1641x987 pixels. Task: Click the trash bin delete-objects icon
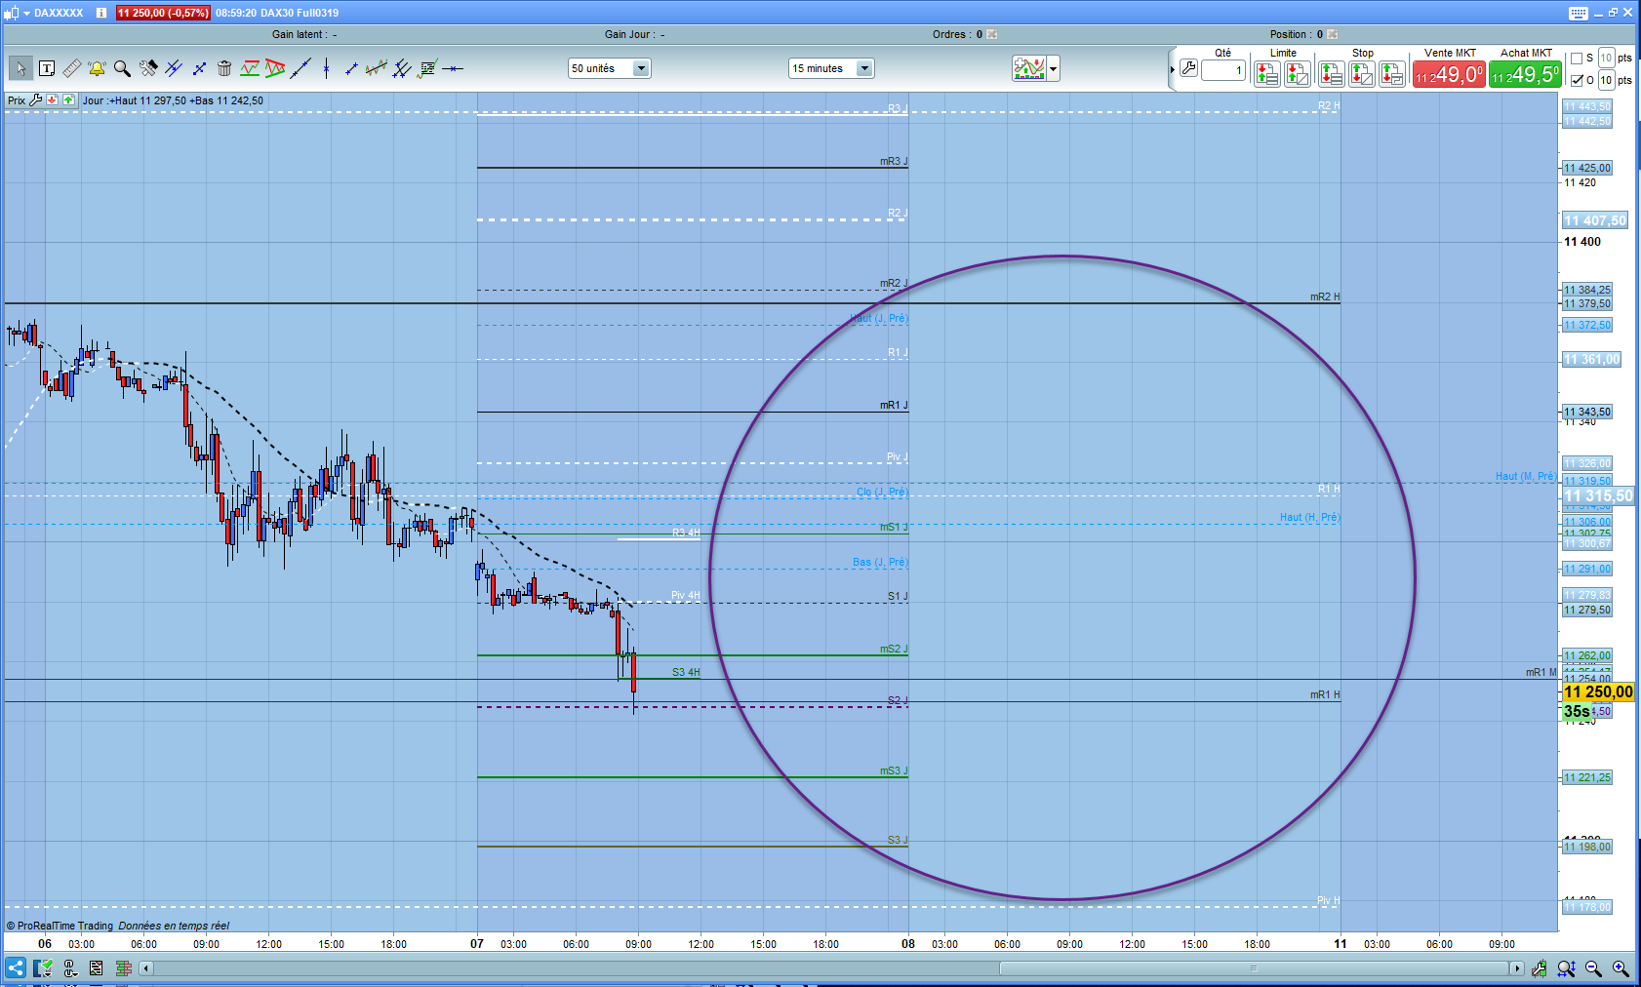[224, 68]
